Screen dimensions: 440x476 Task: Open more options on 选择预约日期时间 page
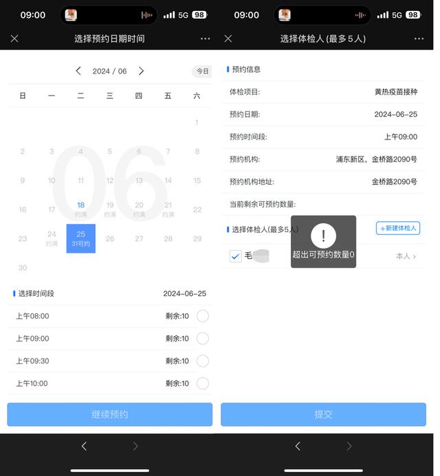205,38
